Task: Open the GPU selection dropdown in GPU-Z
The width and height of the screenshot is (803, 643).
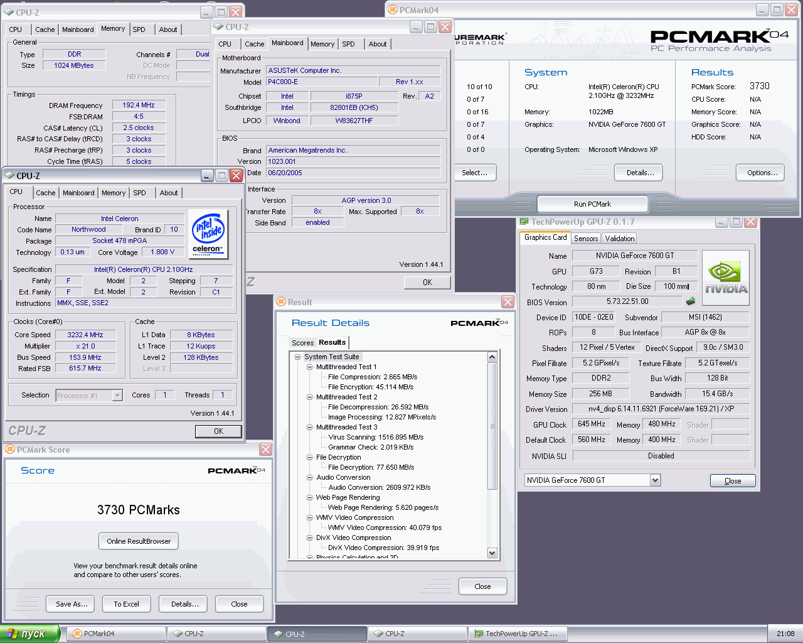Action: click(x=655, y=480)
